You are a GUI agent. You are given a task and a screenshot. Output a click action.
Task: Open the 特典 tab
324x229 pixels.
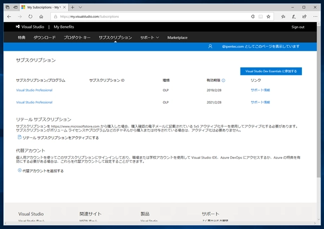click(x=22, y=38)
